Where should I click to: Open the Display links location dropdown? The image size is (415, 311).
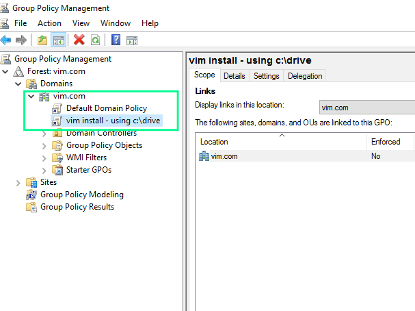pos(367,108)
